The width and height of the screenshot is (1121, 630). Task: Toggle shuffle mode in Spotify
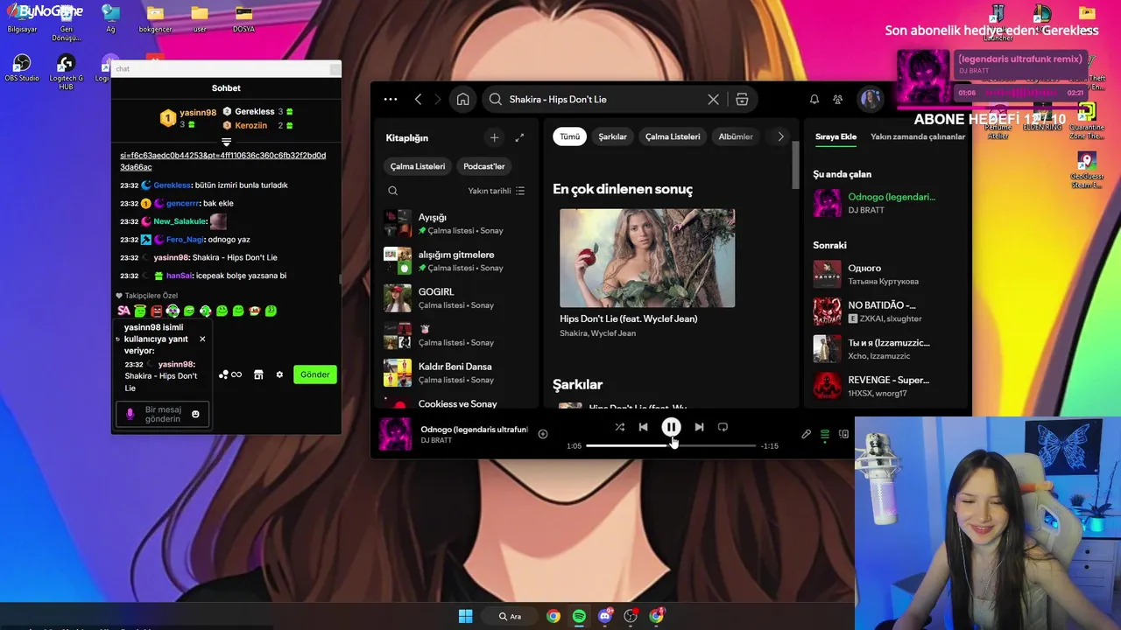pyautogui.click(x=619, y=427)
